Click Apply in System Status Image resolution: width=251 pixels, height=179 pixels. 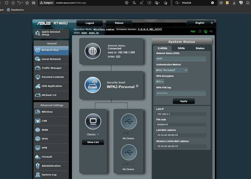(x=184, y=101)
